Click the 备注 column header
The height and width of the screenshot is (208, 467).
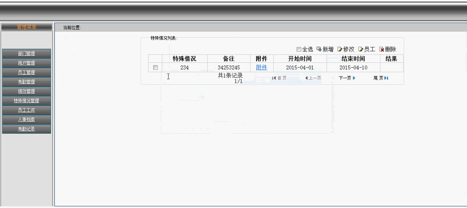pos(229,59)
